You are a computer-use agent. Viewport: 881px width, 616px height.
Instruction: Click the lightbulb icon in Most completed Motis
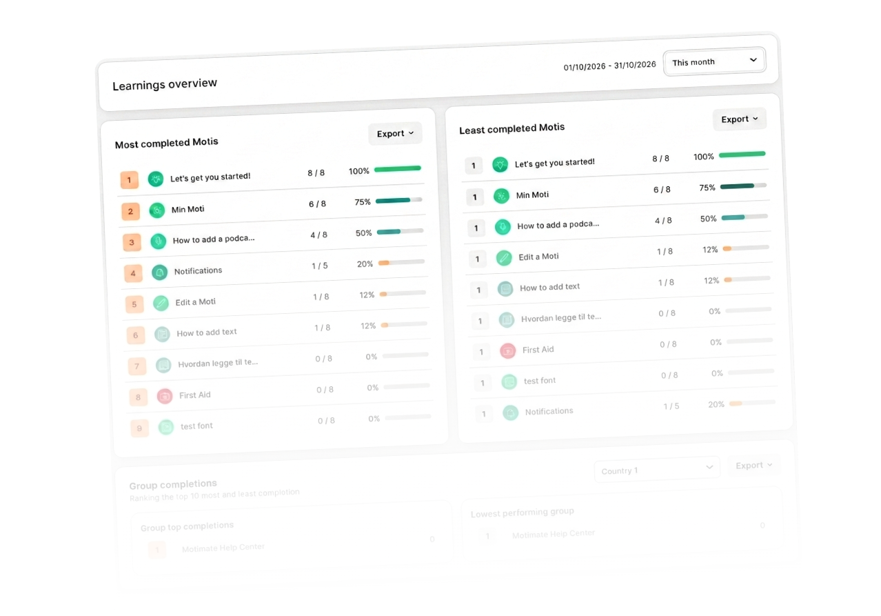[156, 179]
